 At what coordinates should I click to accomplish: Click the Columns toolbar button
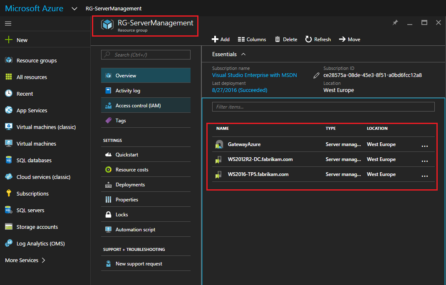252,39
